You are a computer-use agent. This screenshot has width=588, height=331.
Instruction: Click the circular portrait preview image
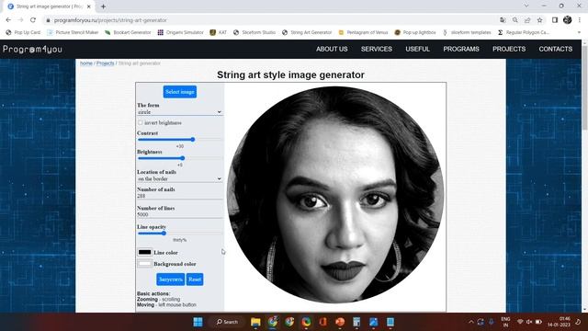[335, 195]
